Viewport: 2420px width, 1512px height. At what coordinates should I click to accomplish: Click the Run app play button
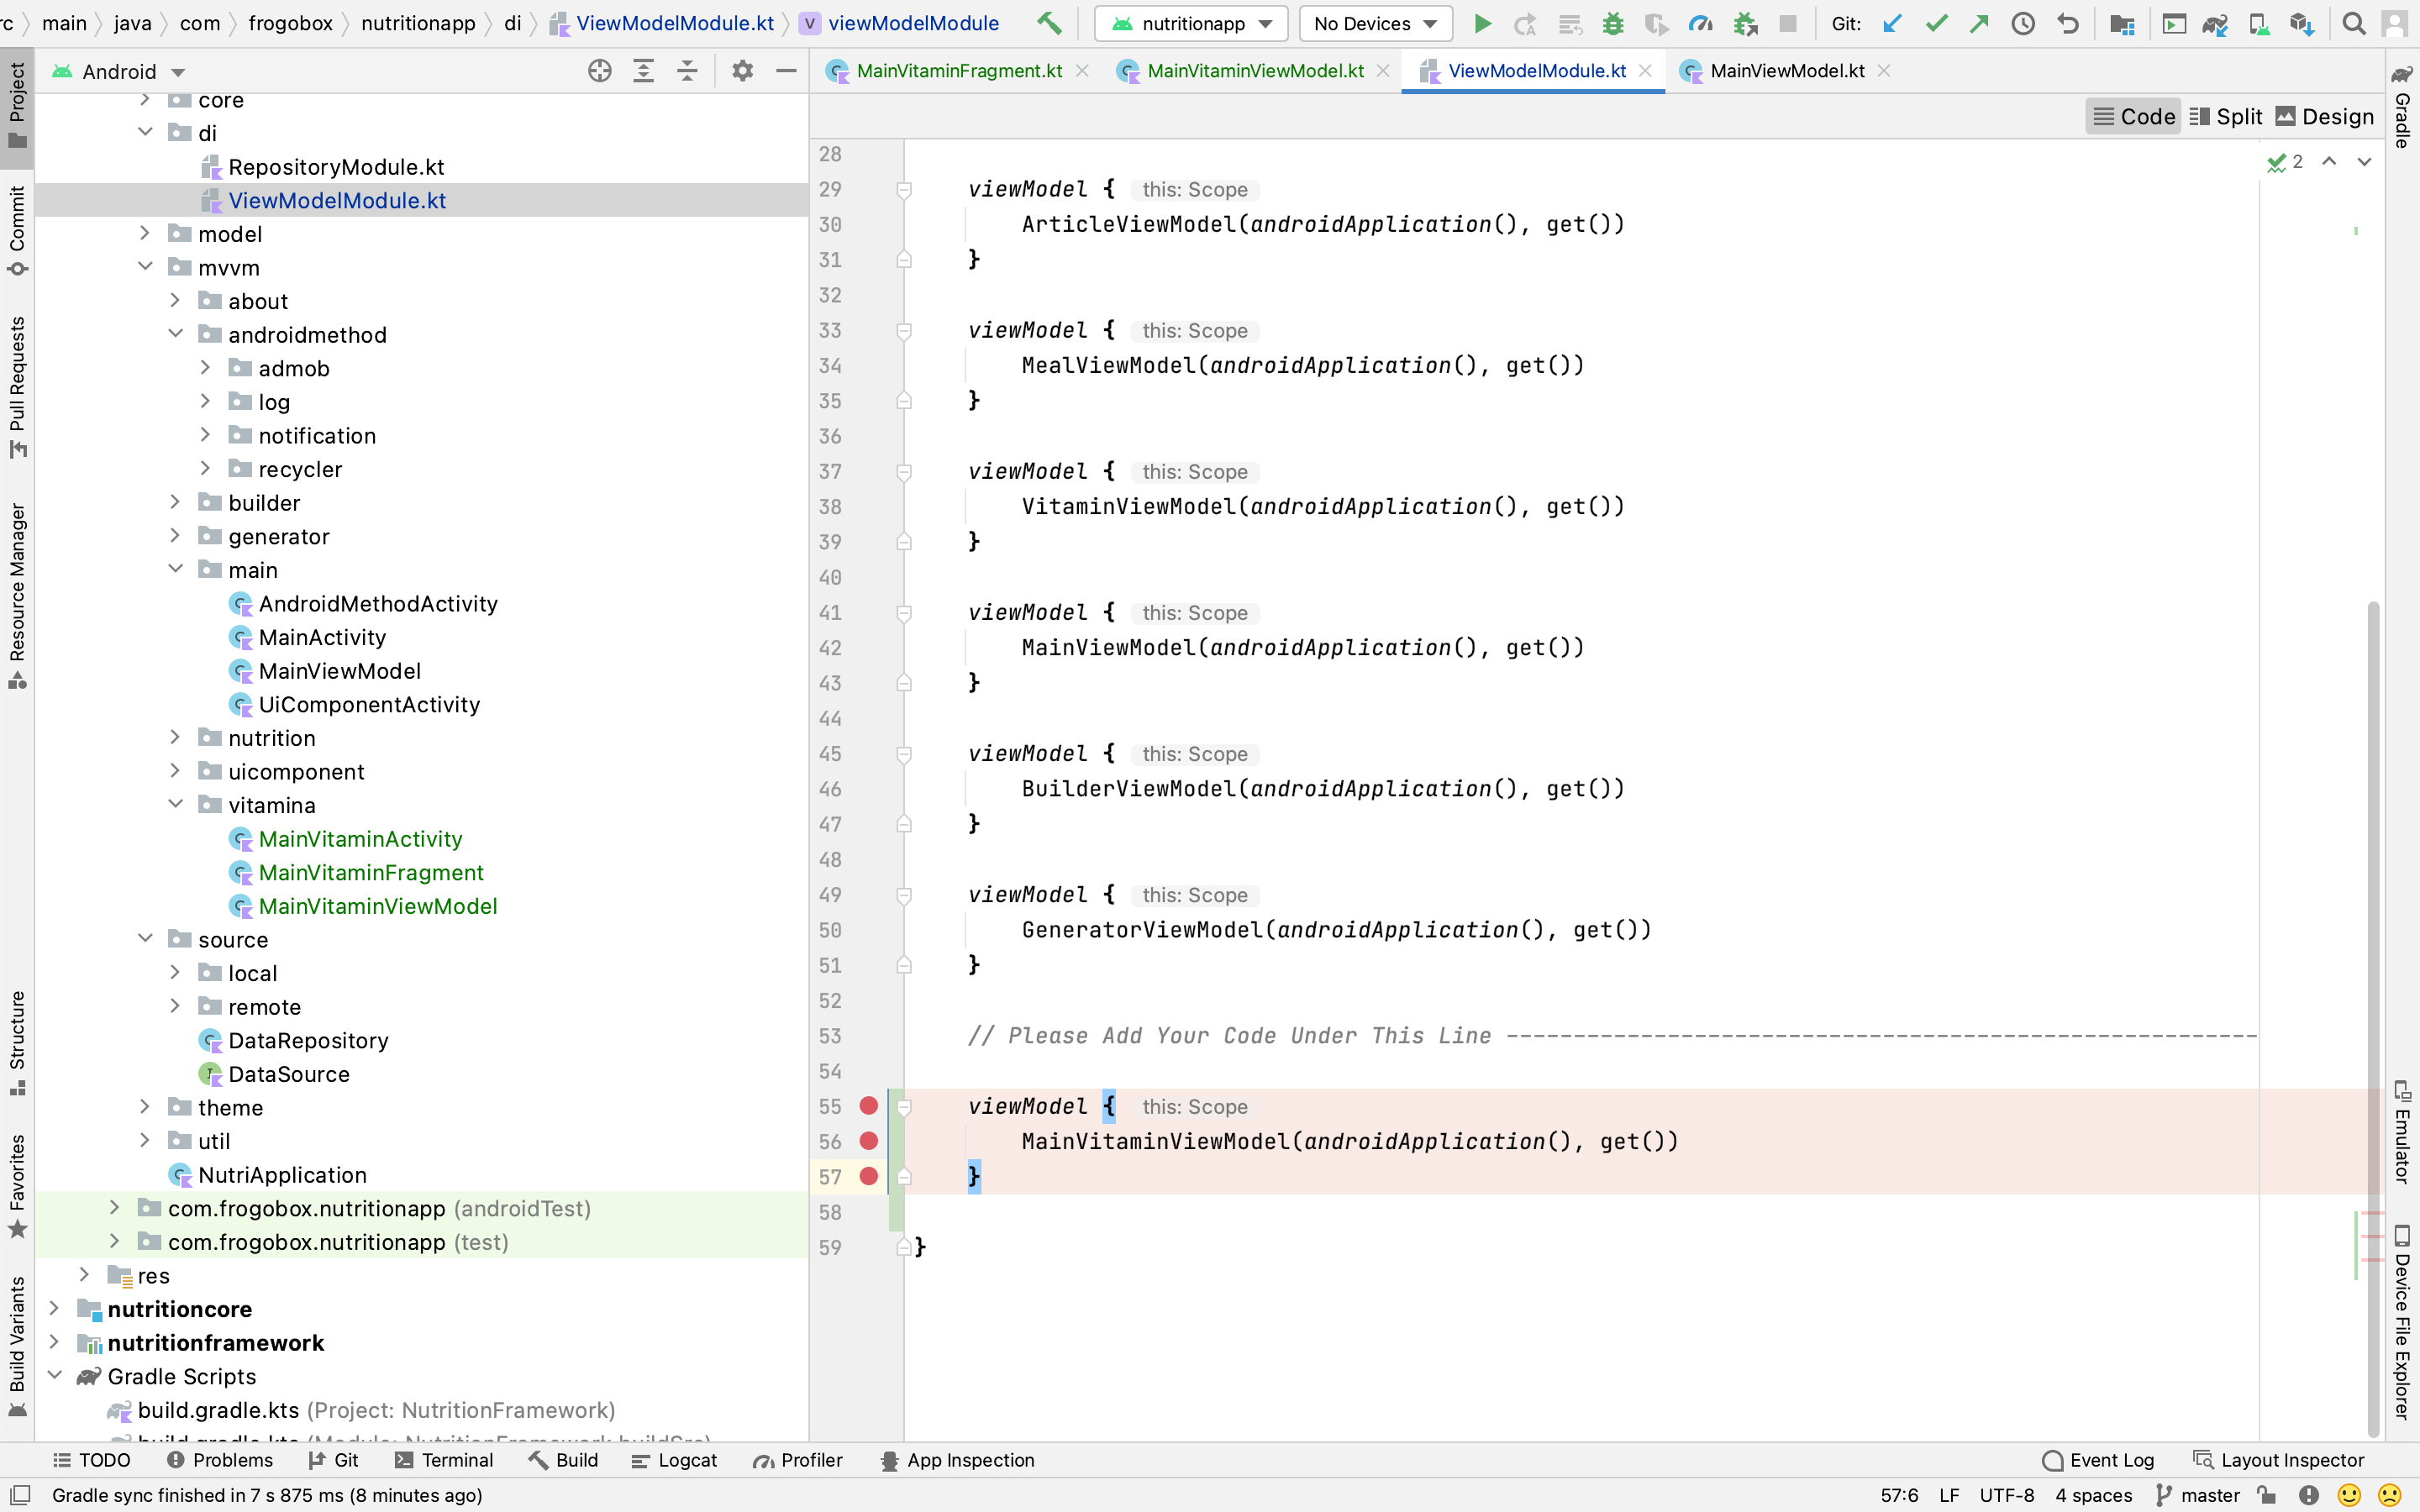1482,23
